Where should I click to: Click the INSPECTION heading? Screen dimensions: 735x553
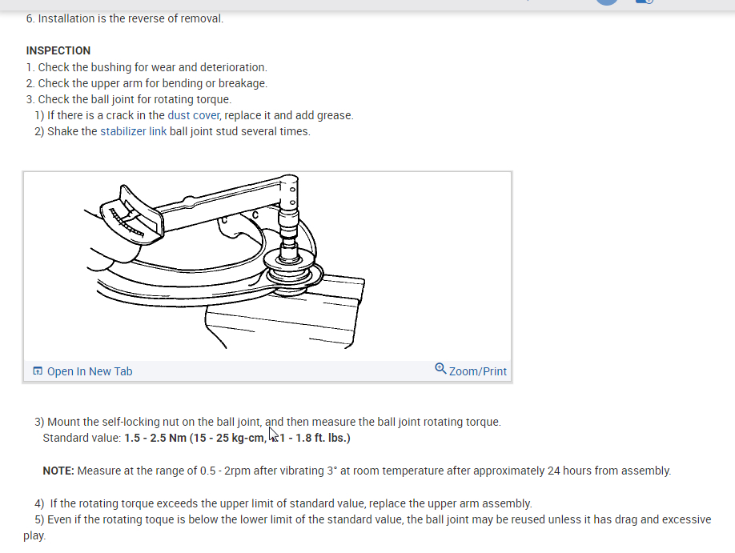point(58,50)
